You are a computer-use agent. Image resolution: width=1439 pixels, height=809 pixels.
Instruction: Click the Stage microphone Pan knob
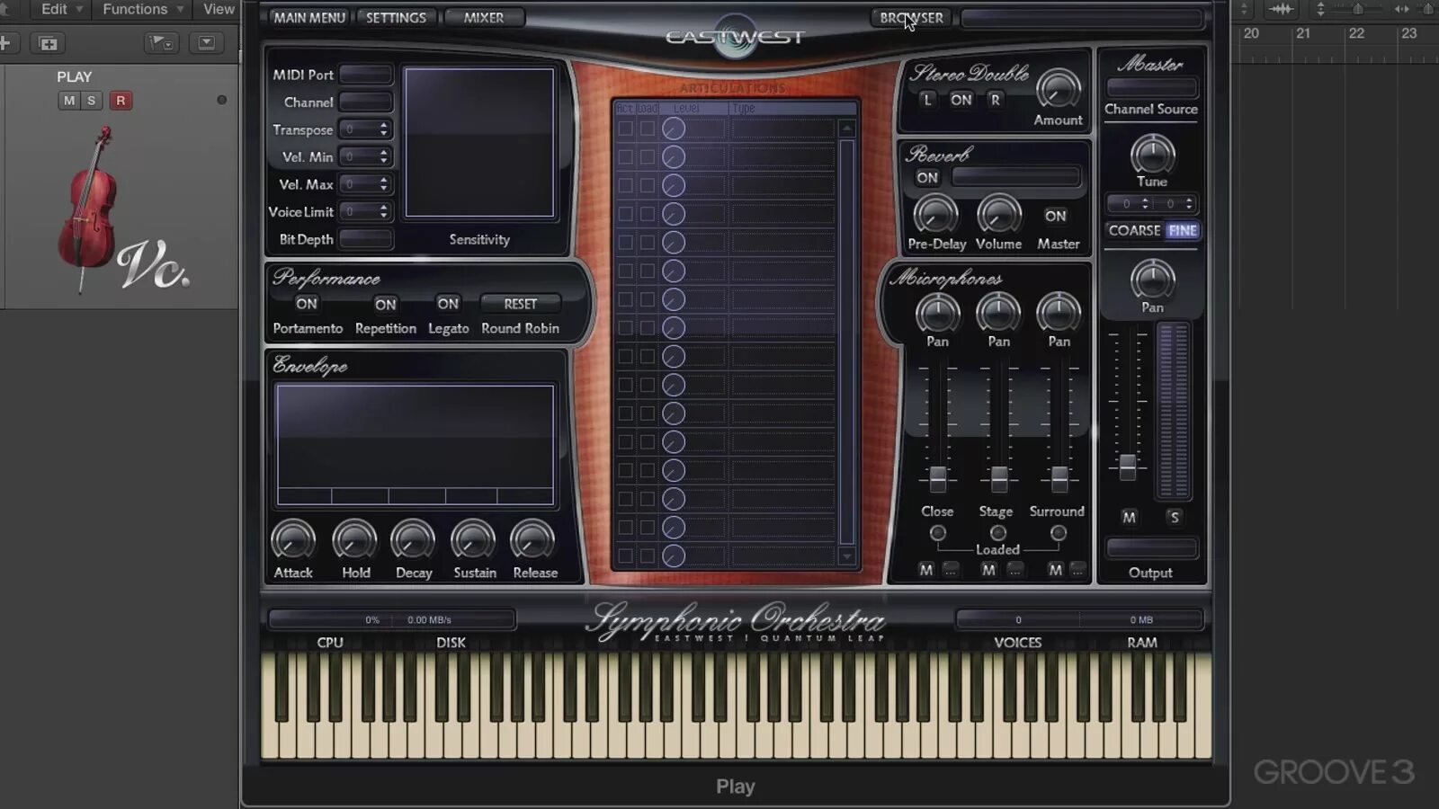coord(998,314)
